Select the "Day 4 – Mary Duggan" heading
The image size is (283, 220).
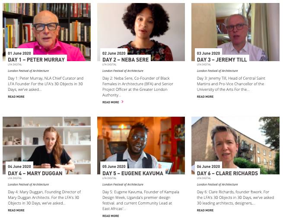click(36, 174)
